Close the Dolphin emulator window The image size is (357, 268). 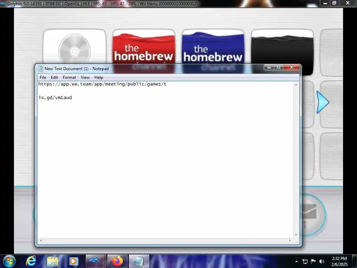coord(348,3)
